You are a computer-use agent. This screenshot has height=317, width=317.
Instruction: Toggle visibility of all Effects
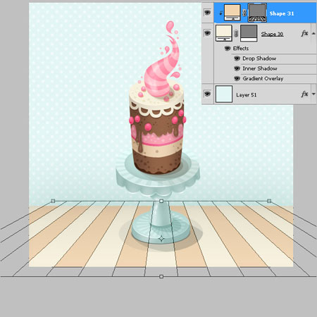pyautogui.click(x=228, y=49)
